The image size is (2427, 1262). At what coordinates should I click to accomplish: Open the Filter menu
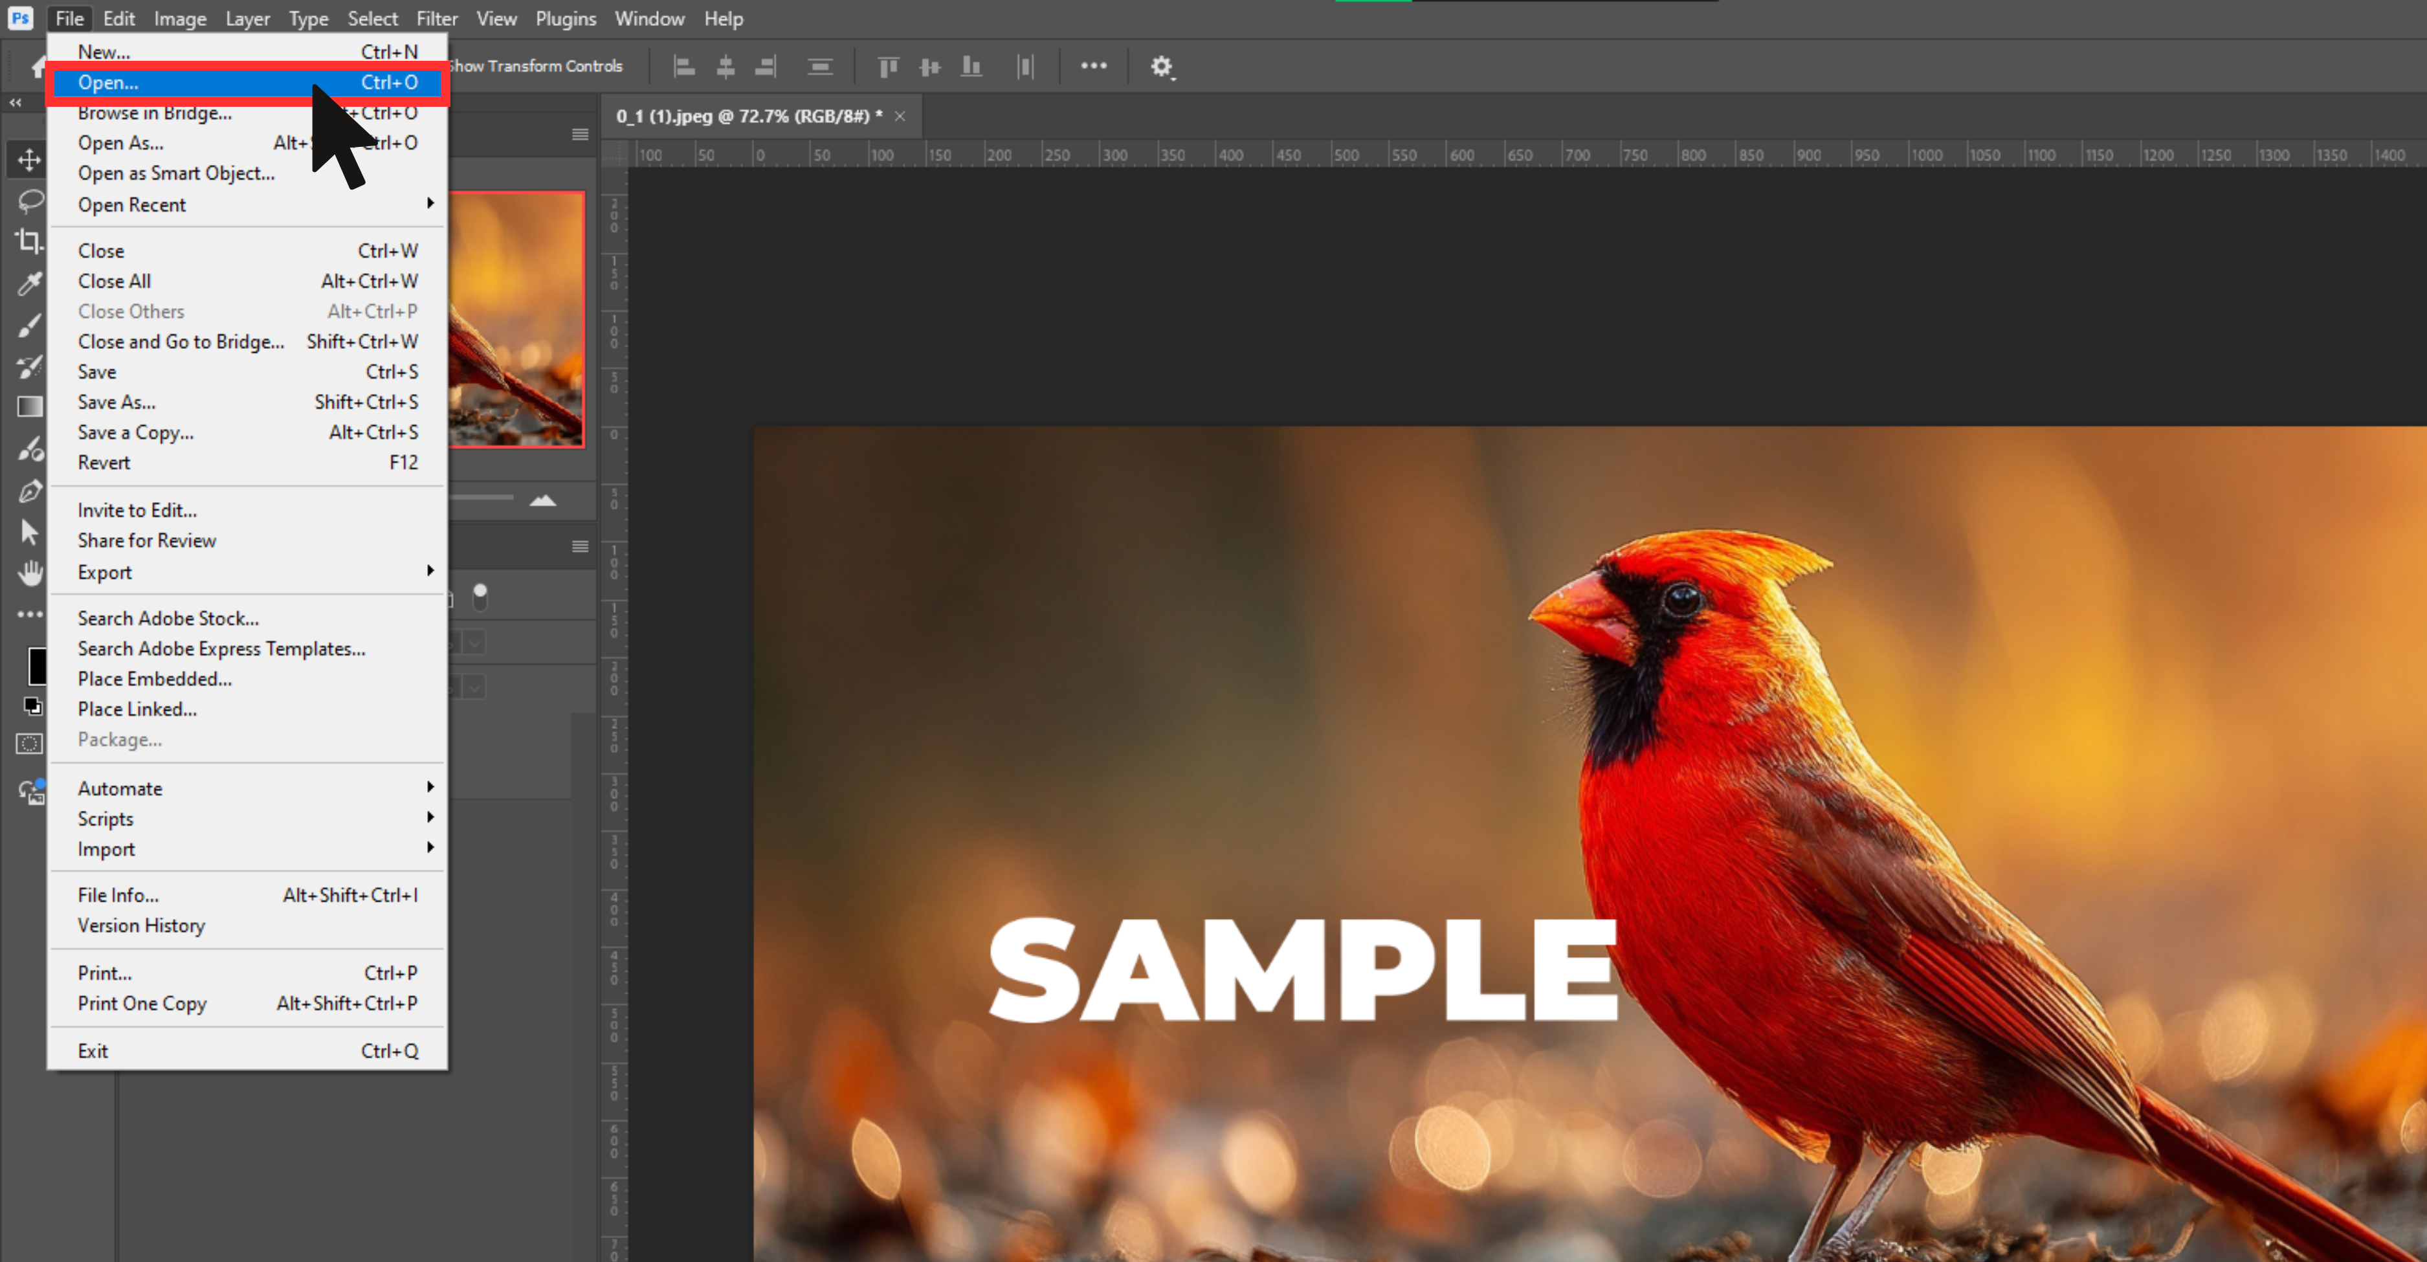coord(437,18)
